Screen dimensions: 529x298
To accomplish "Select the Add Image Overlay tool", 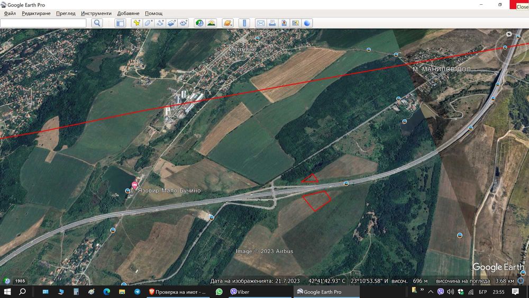I will 172,23.
